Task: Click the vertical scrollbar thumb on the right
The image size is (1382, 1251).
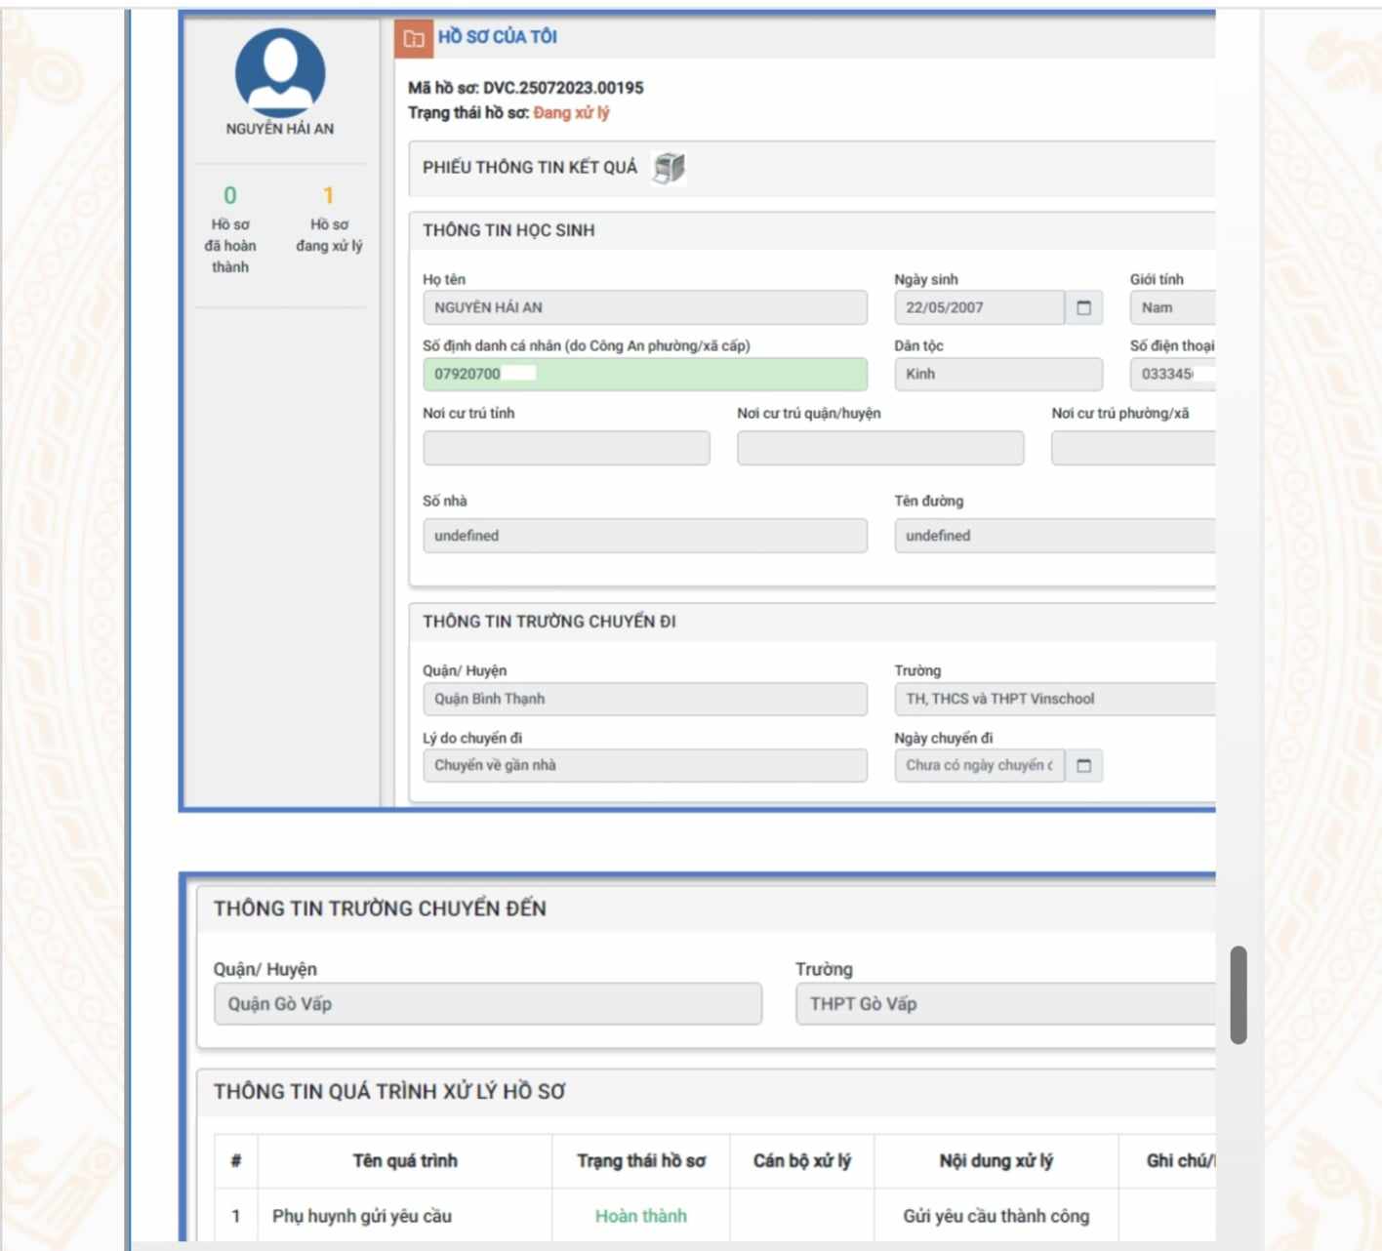Action: tap(1239, 995)
